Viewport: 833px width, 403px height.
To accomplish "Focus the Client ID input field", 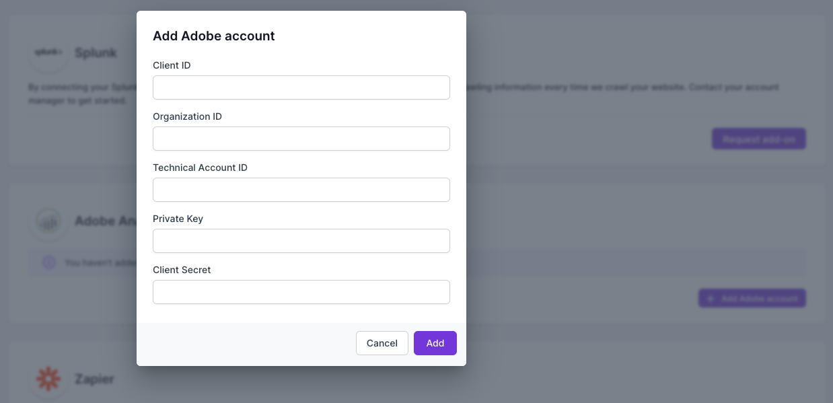I will pyautogui.click(x=301, y=87).
